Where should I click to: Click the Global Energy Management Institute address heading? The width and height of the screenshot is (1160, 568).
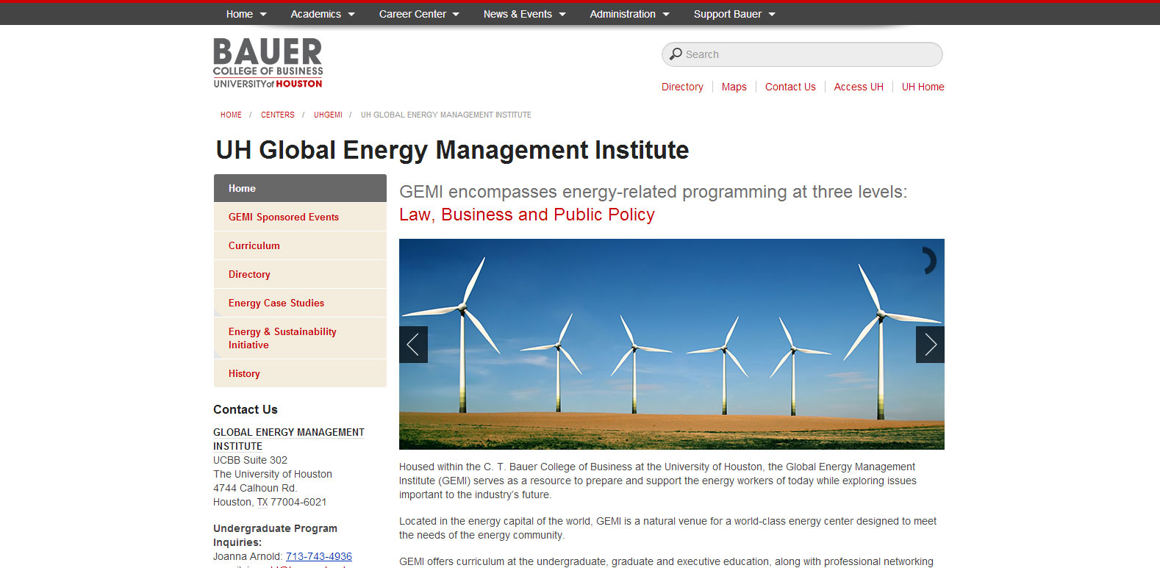(x=289, y=439)
